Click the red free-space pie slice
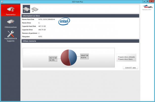155x102 pixels. tap(65, 58)
